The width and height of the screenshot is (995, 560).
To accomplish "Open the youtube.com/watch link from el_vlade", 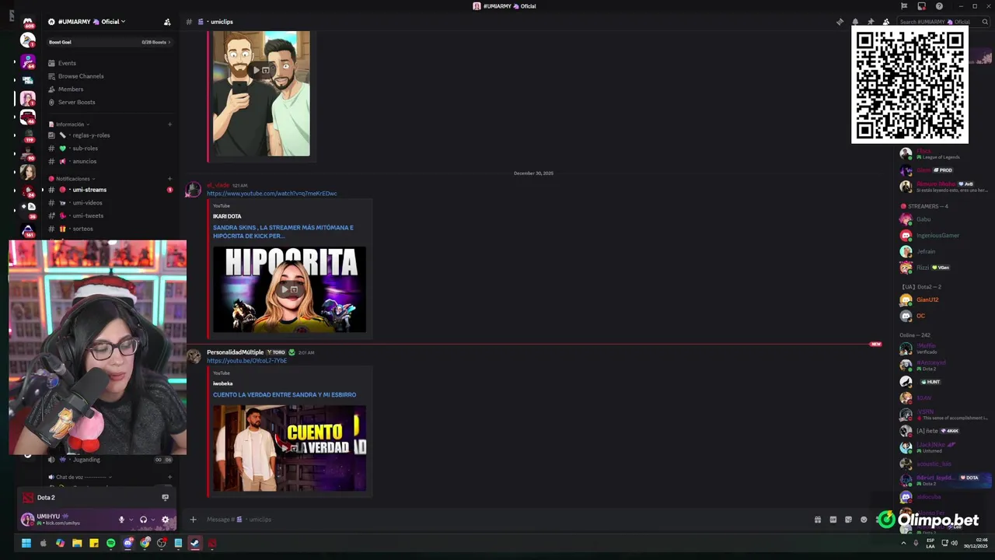I will (272, 194).
